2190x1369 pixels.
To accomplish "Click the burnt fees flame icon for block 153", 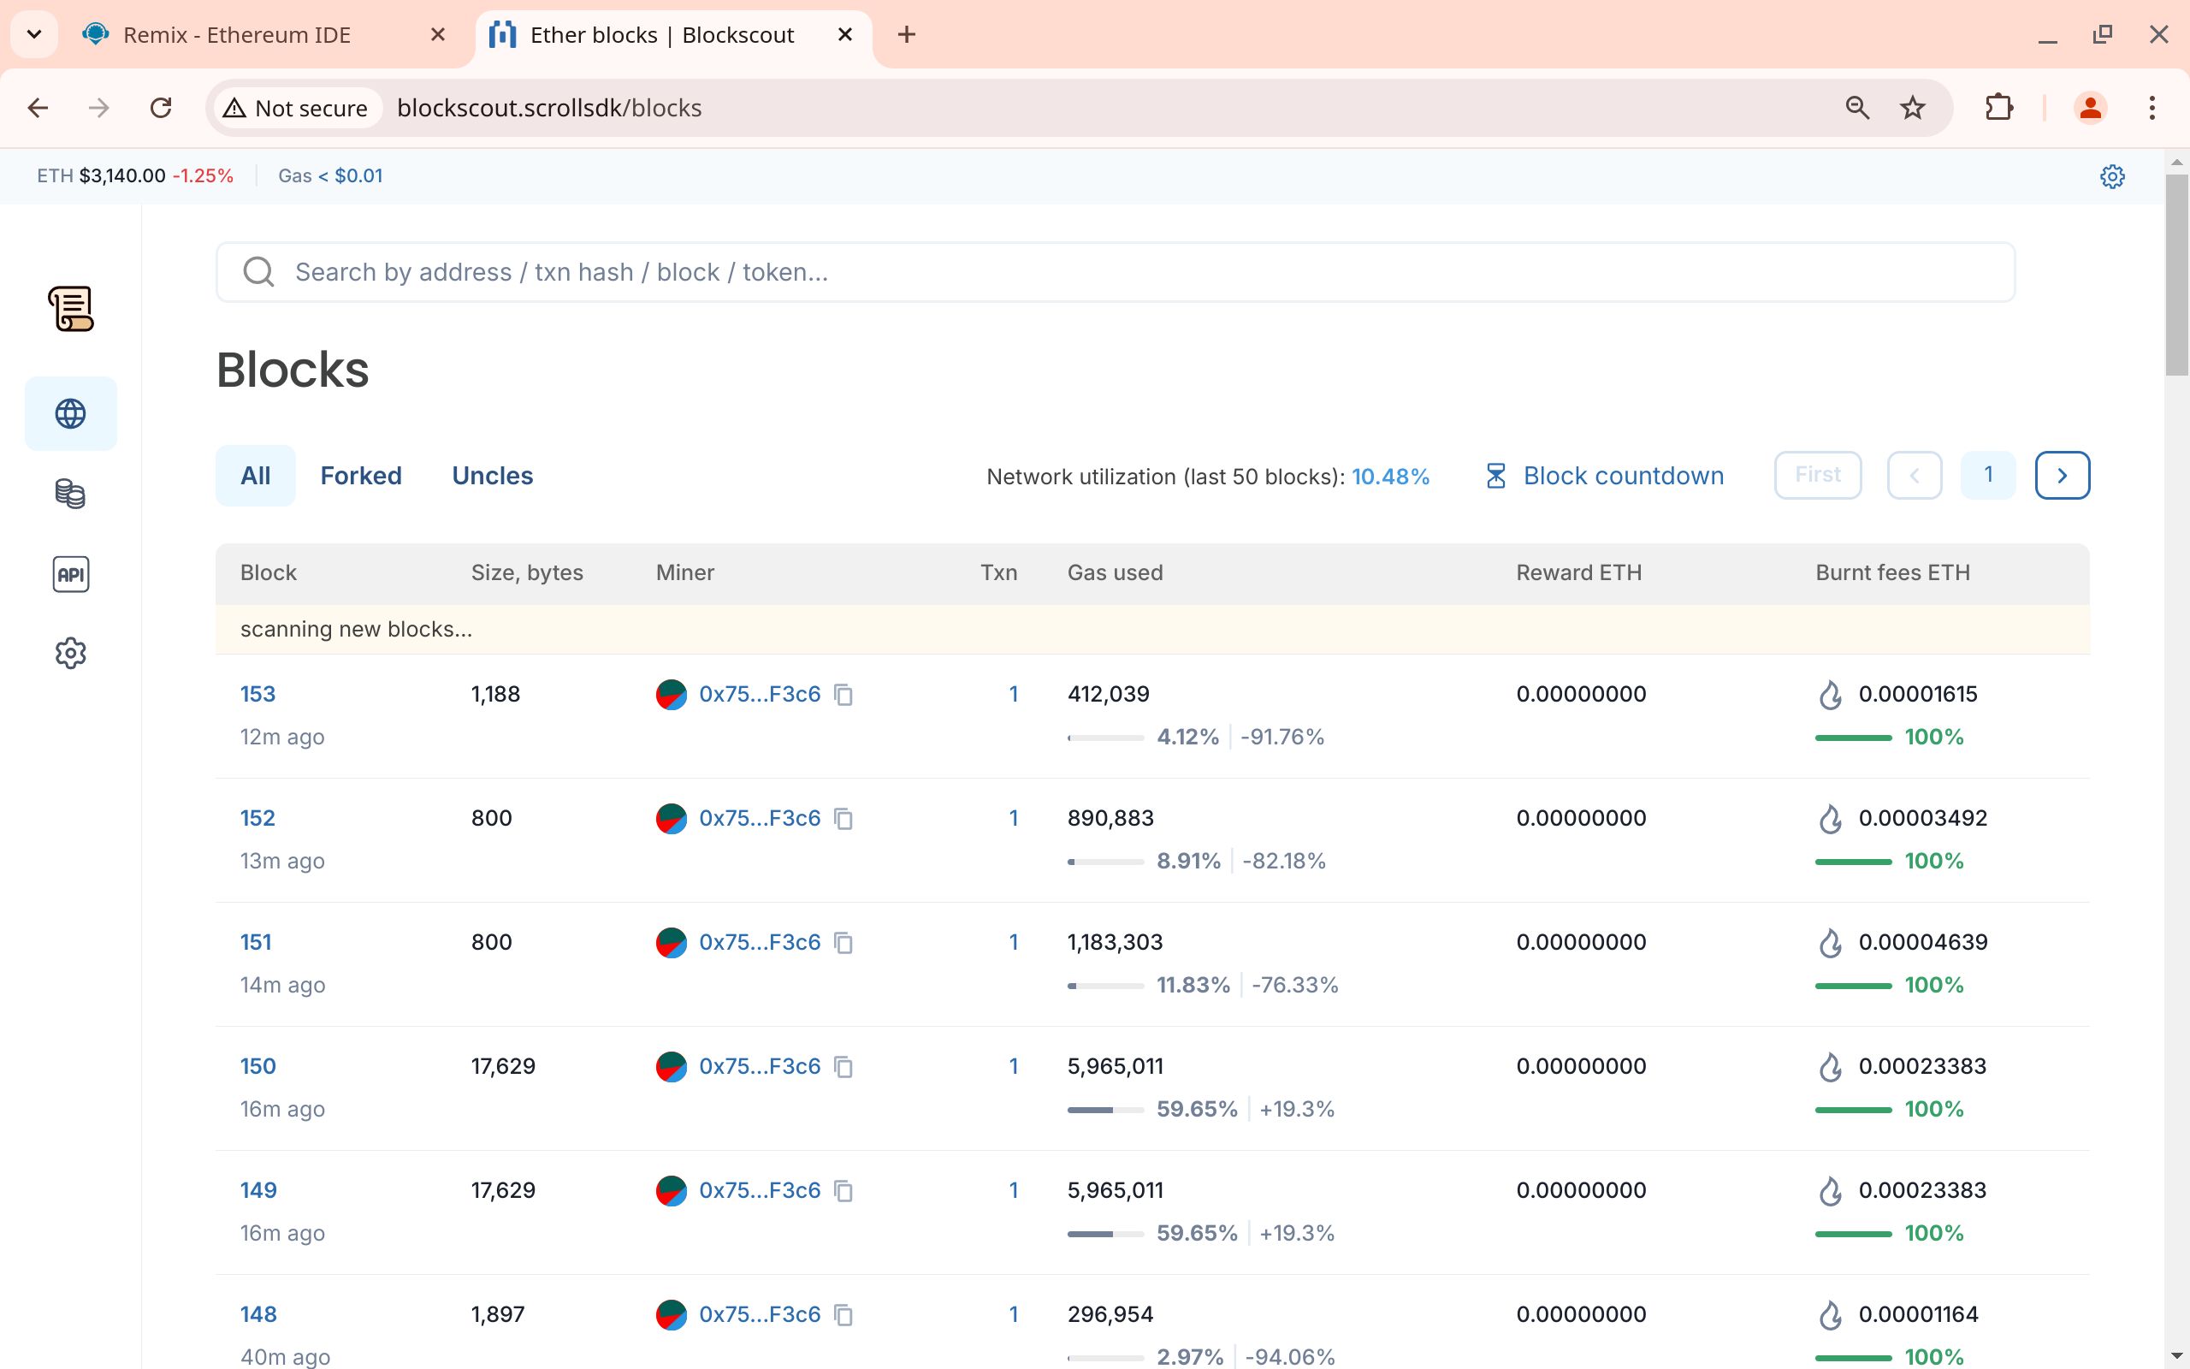I will tap(1831, 695).
